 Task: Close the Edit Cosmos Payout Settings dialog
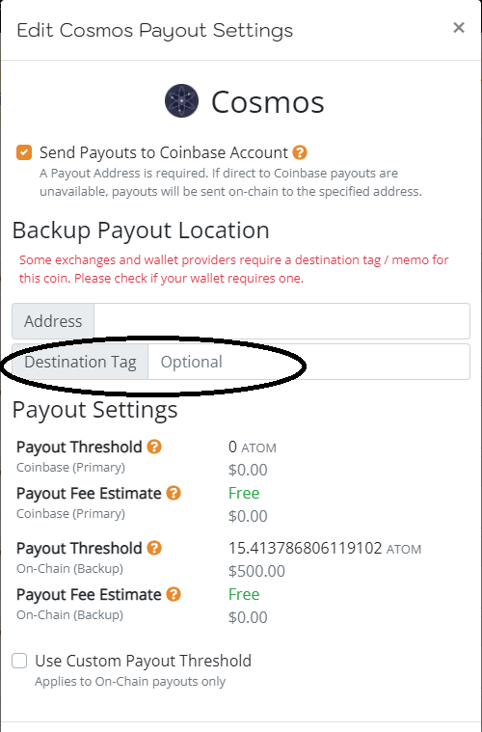point(459,28)
